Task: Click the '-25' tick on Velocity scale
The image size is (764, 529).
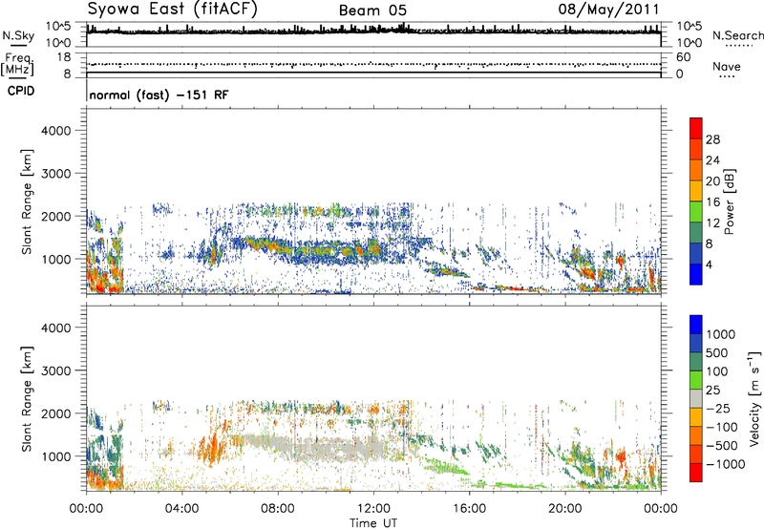Action: [x=717, y=409]
